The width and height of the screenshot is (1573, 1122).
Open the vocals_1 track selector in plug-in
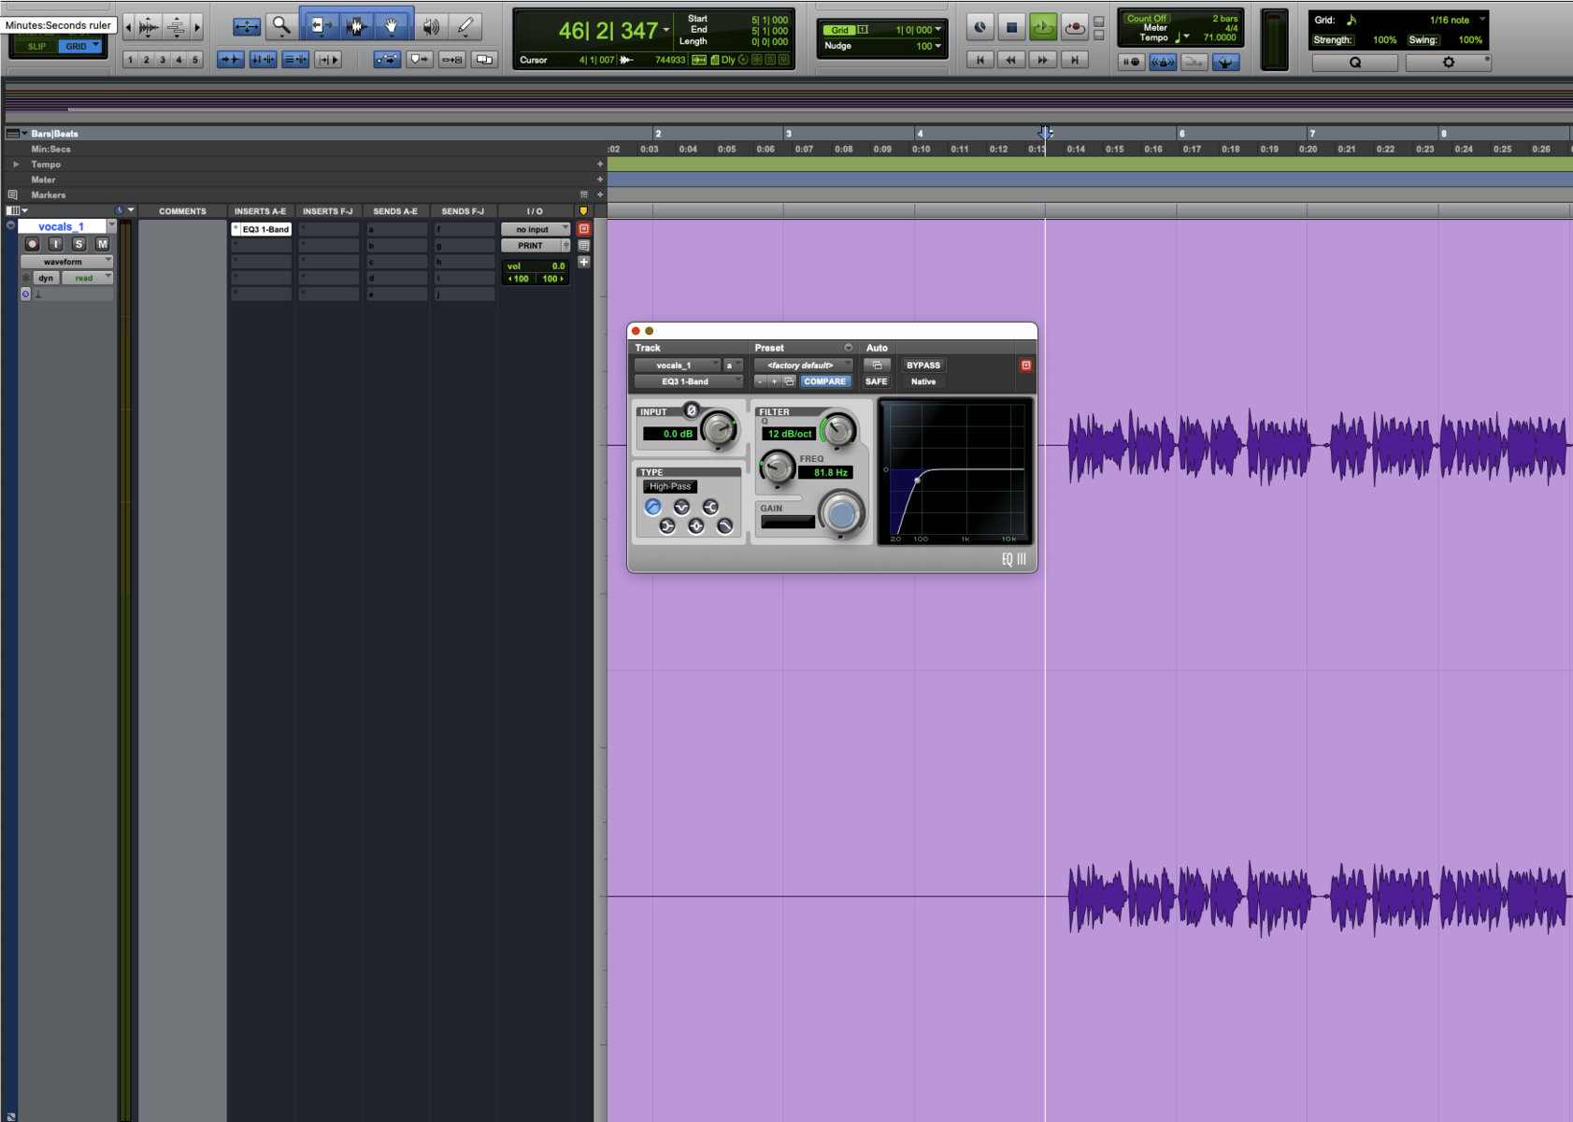tap(677, 366)
